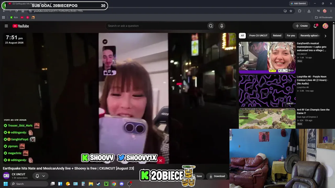
Task: Select the All filter chip
Action: (242, 36)
